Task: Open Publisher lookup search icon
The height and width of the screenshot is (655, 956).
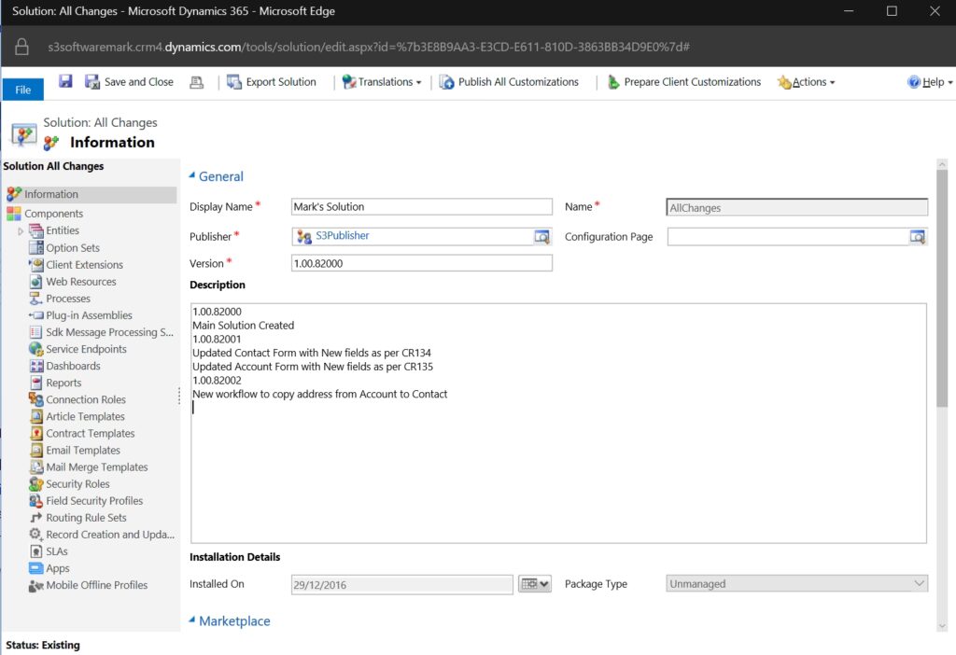Action: (x=541, y=237)
